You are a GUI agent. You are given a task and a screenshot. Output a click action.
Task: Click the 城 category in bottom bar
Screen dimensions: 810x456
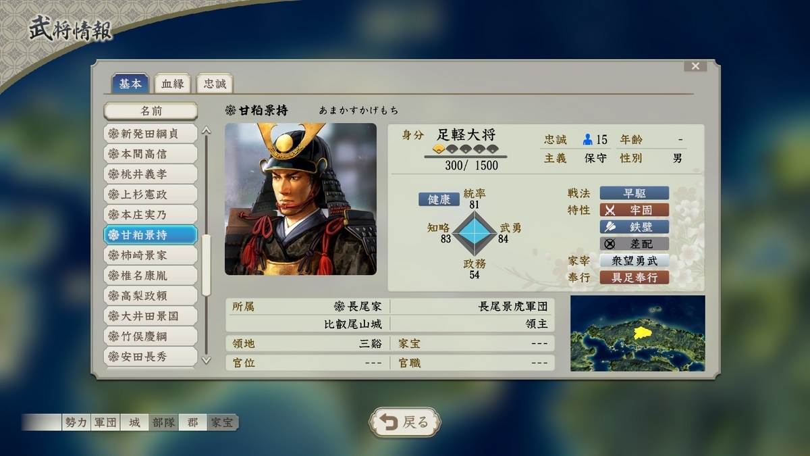click(x=135, y=423)
